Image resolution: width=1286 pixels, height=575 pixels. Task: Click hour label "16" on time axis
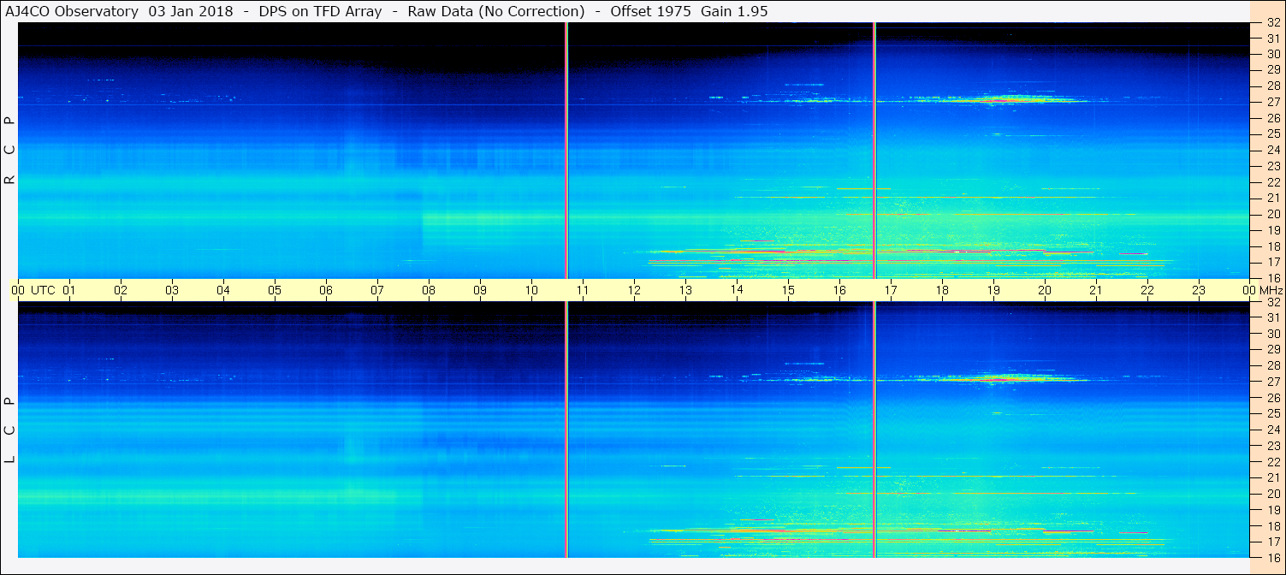point(839,290)
